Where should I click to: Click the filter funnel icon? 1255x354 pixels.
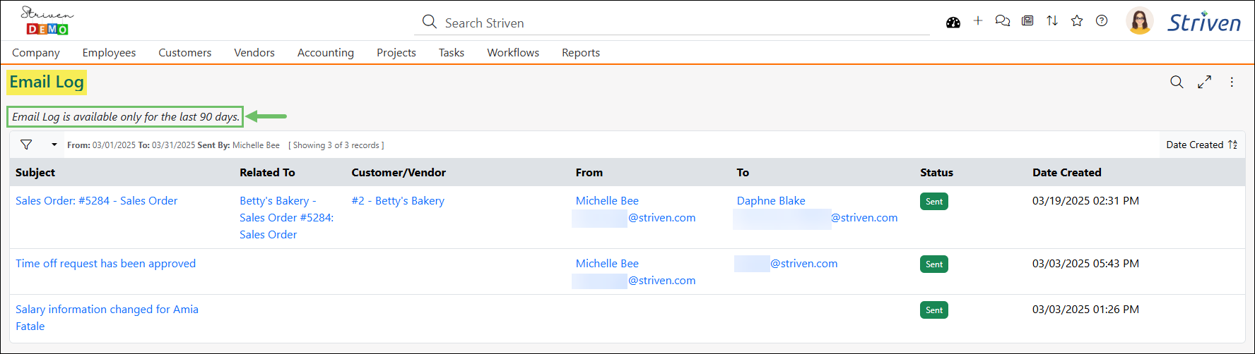[26, 145]
